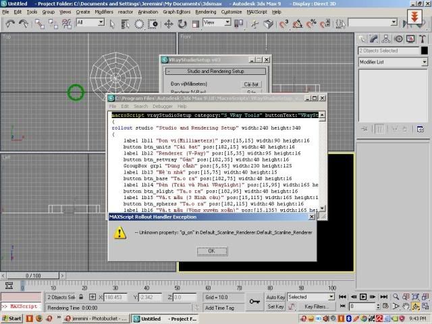The width and height of the screenshot is (432, 324).
Task: Expand the Modifier List dropdown
Action: [x=425, y=62]
